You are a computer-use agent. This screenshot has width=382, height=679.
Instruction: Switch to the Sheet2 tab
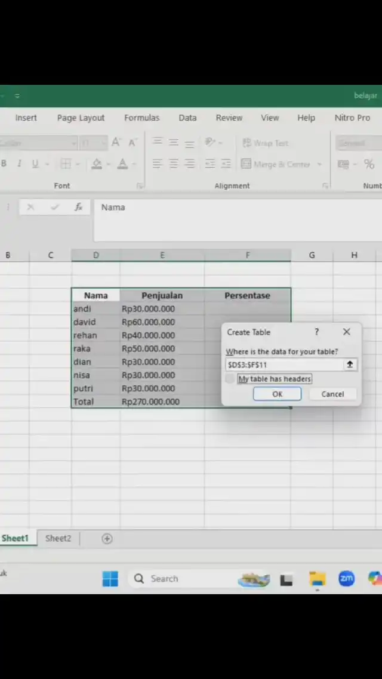[x=58, y=538]
